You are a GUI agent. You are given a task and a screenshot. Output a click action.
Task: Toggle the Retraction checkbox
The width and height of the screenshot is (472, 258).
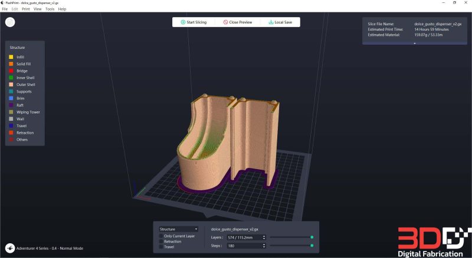pos(161,242)
